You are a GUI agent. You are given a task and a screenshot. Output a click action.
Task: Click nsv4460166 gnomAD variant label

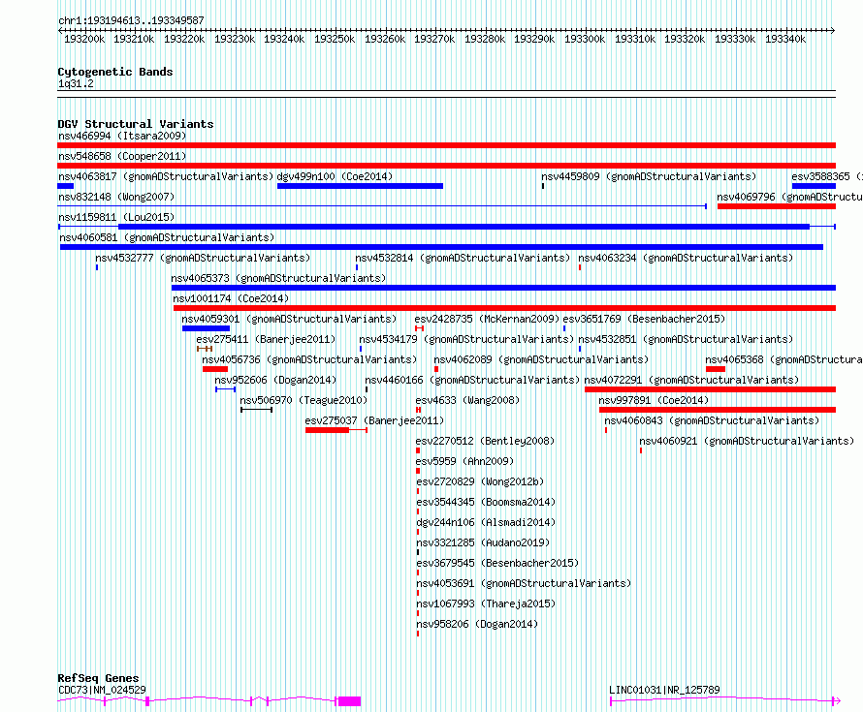coord(472,380)
